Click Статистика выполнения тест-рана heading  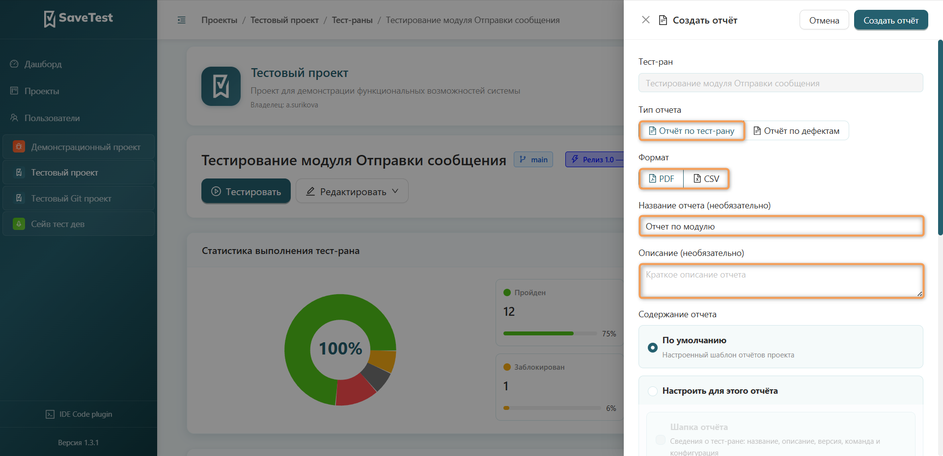(x=280, y=251)
